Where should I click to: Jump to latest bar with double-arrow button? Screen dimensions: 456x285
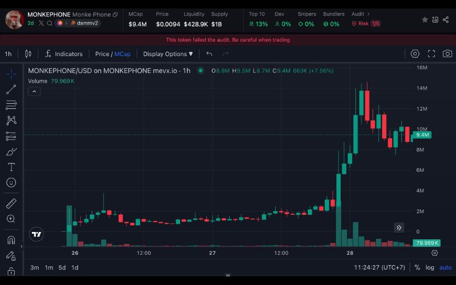tap(399, 227)
